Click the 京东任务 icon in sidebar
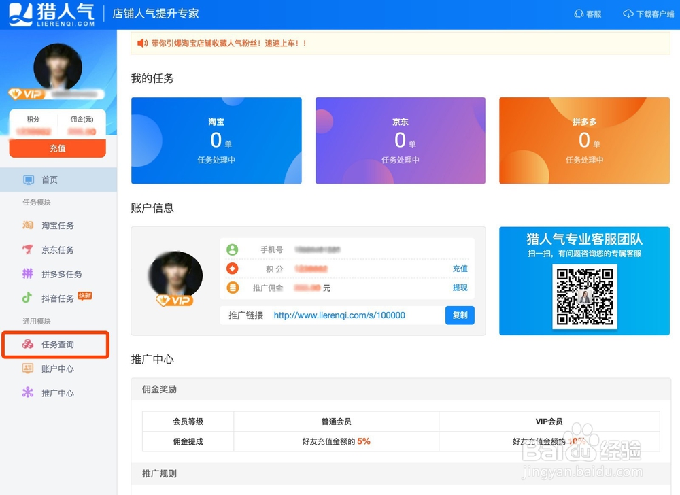 click(28, 250)
